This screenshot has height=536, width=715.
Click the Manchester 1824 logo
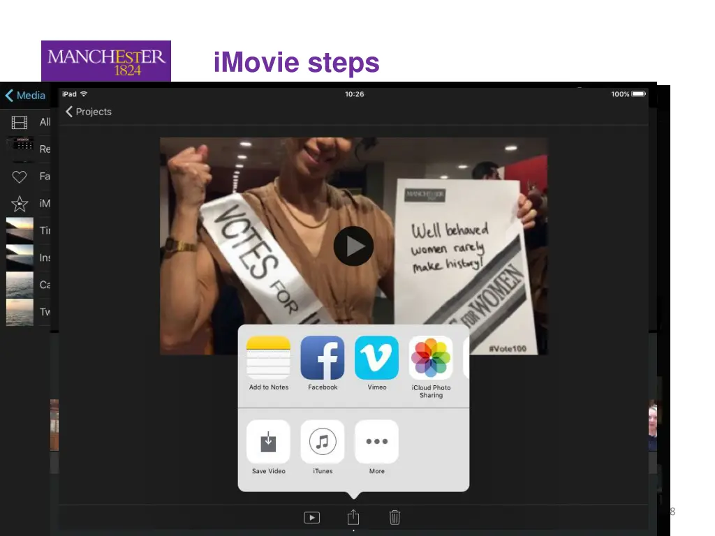(x=106, y=61)
